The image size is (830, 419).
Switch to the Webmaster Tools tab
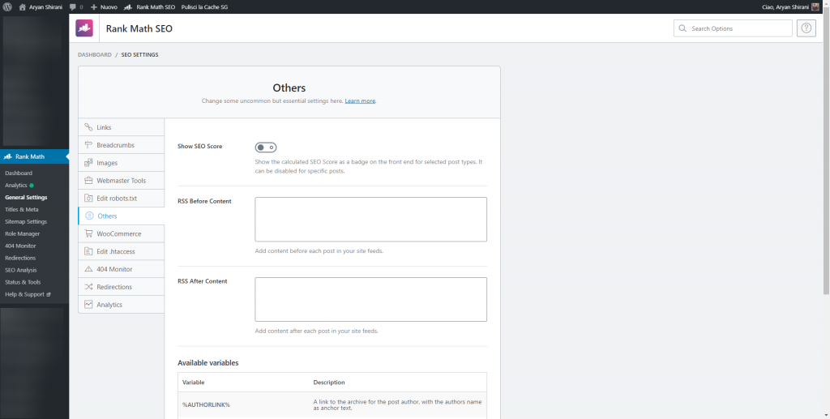coord(121,181)
